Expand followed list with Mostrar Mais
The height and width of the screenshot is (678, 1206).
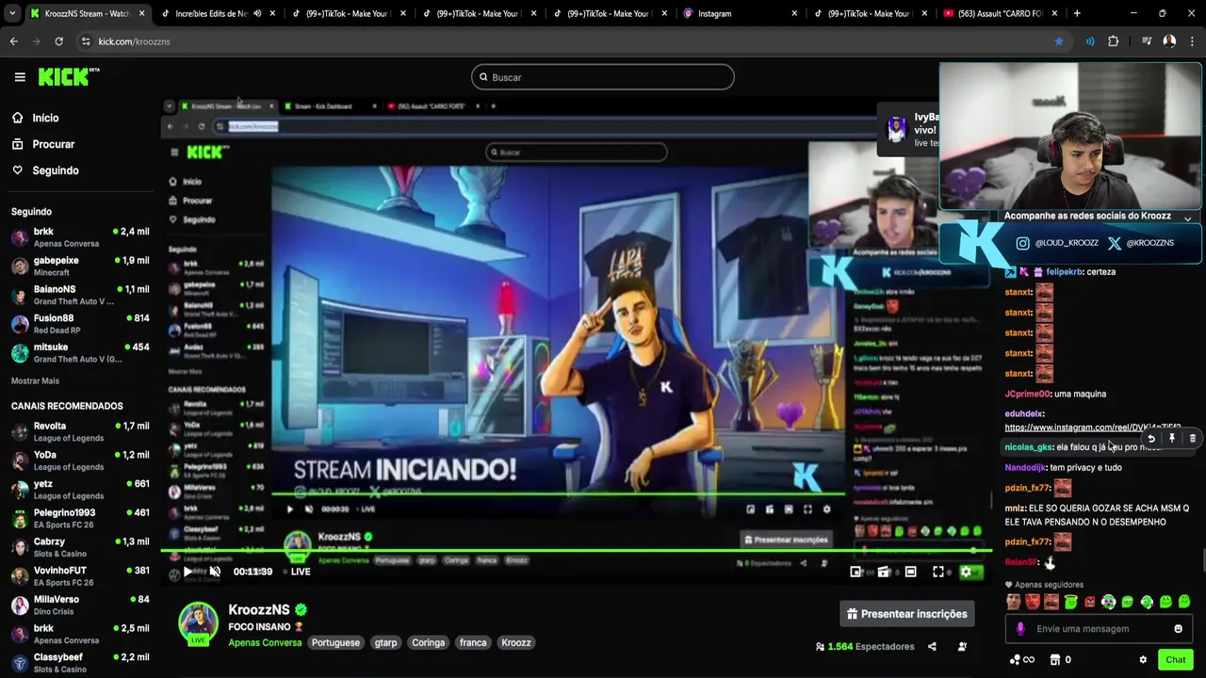click(x=35, y=381)
